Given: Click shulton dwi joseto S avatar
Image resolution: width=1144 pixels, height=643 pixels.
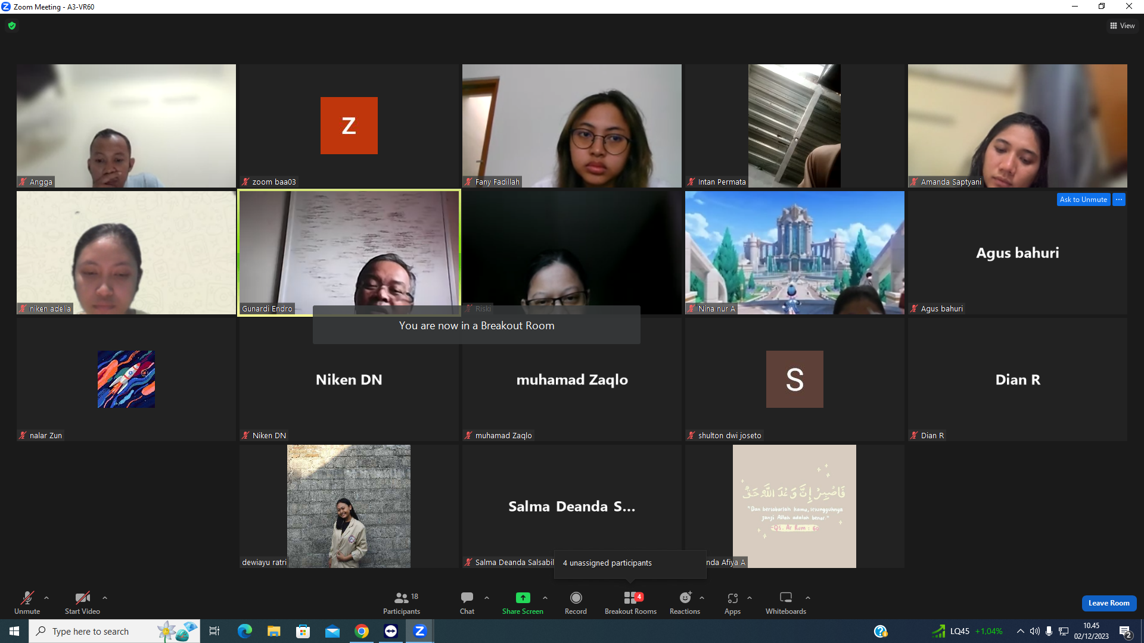Looking at the screenshot, I should click(x=795, y=379).
